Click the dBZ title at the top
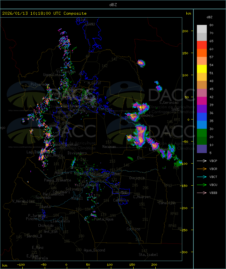 pyautogui.click(x=113, y=4)
